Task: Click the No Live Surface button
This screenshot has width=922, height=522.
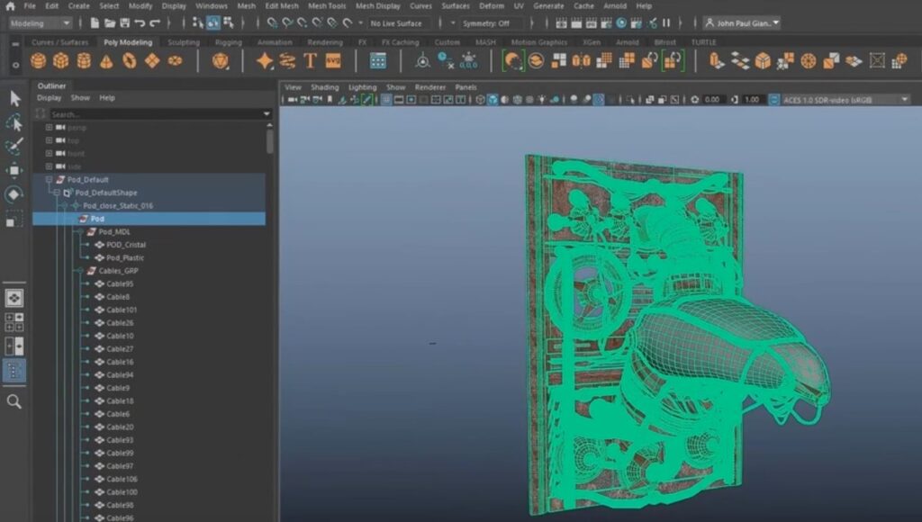Action: (396, 24)
